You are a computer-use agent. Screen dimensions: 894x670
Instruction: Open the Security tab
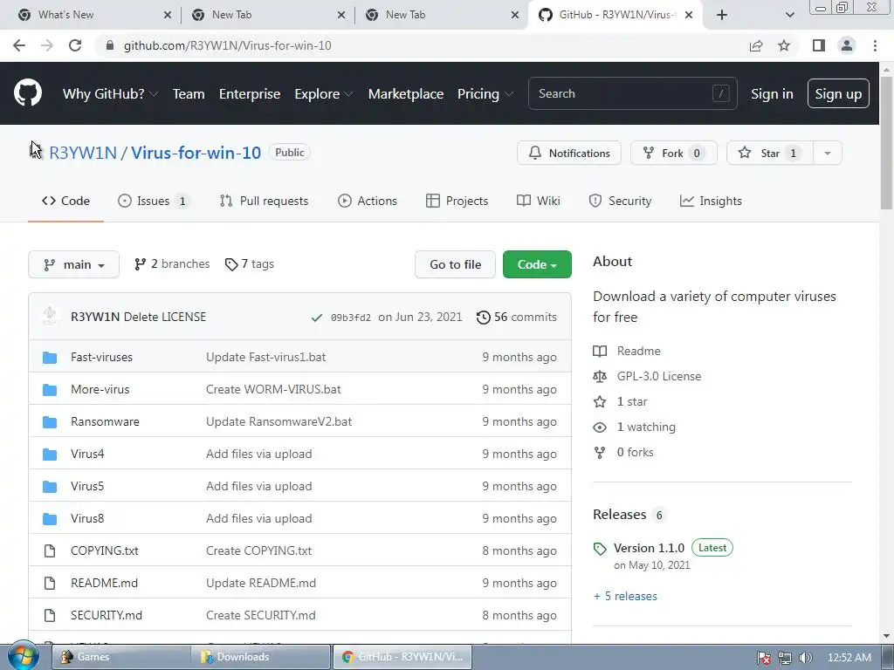[x=620, y=202]
